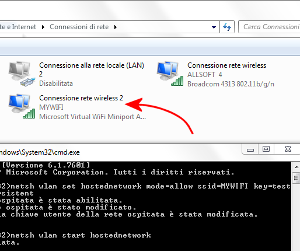Click the cmd.exe window title text
The width and height of the screenshot is (300, 251).
tap(40, 152)
